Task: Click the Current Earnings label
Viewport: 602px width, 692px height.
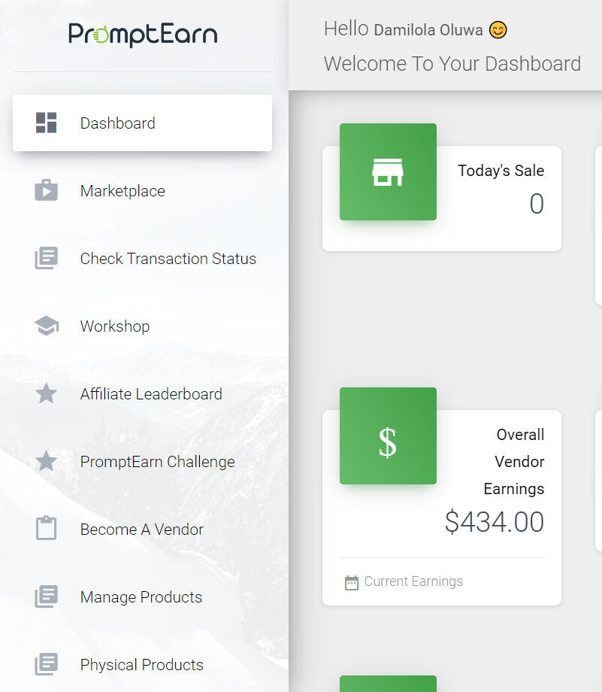Action: [x=413, y=581]
